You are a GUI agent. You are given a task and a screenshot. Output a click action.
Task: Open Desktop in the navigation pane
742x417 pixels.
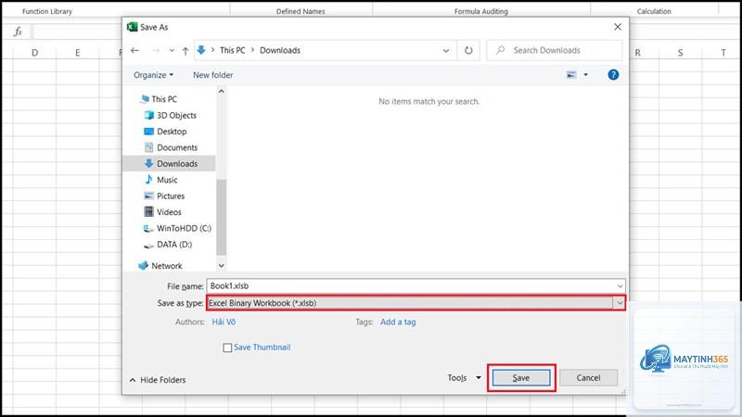pyautogui.click(x=172, y=131)
